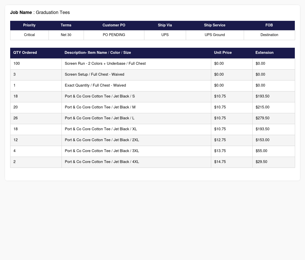305x260 pixels.
Task: Select quantity 2 cell
Action: [x=36, y=162]
